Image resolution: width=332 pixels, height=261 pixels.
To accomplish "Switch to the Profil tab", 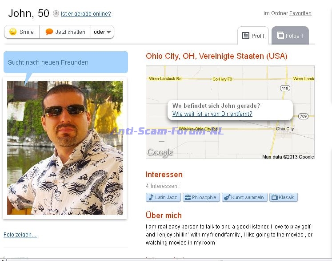I will [253, 36].
